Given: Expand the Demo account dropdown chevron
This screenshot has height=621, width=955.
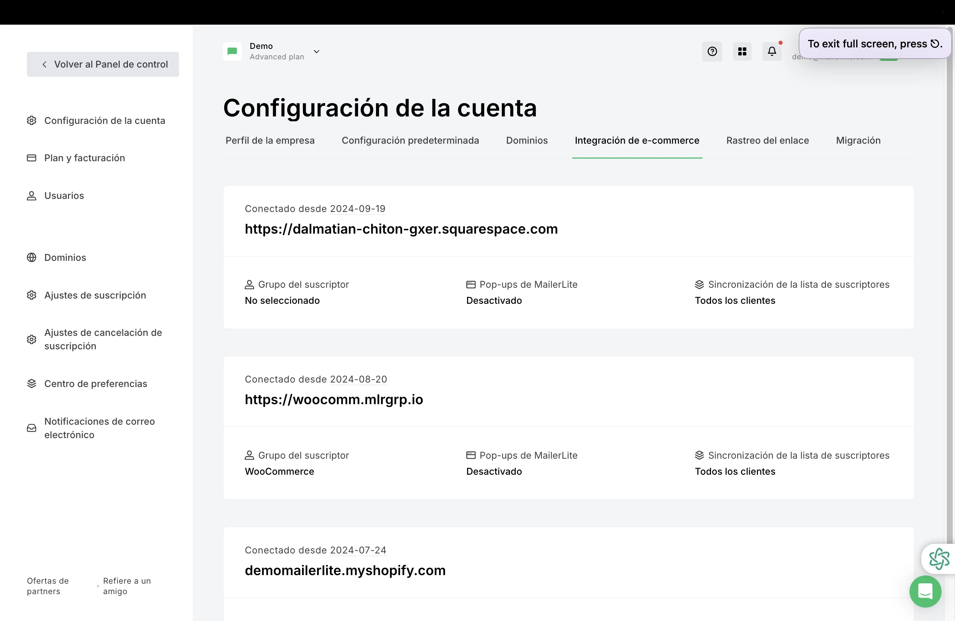Looking at the screenshot, I should pos(317,52).
